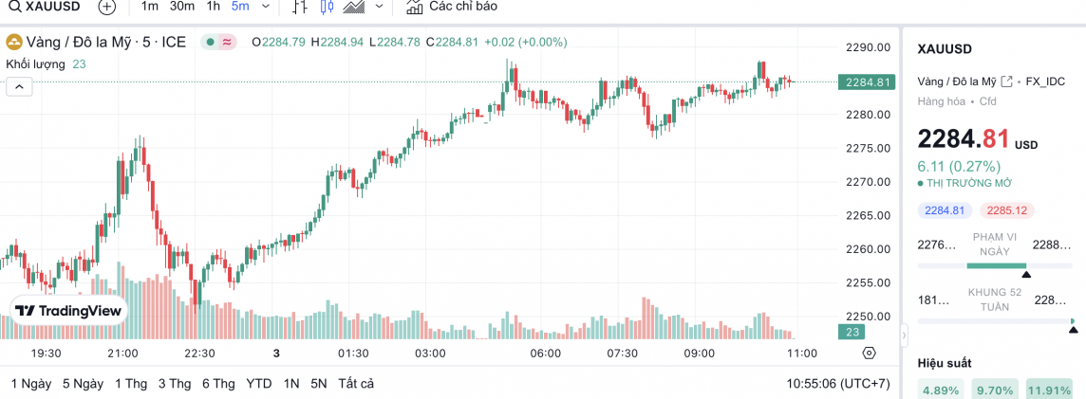Click the TradingView logo
Screen dimensions: 1086x399
pyautogui.click(x=68, y=310)
